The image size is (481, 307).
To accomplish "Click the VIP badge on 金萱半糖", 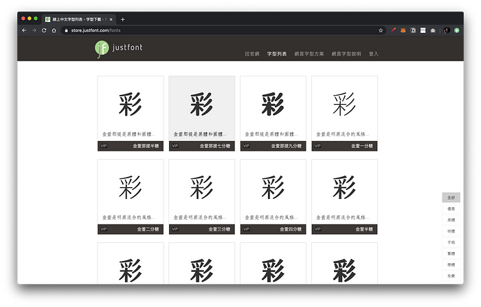I will pyautogui.click(x=317, y=229).
